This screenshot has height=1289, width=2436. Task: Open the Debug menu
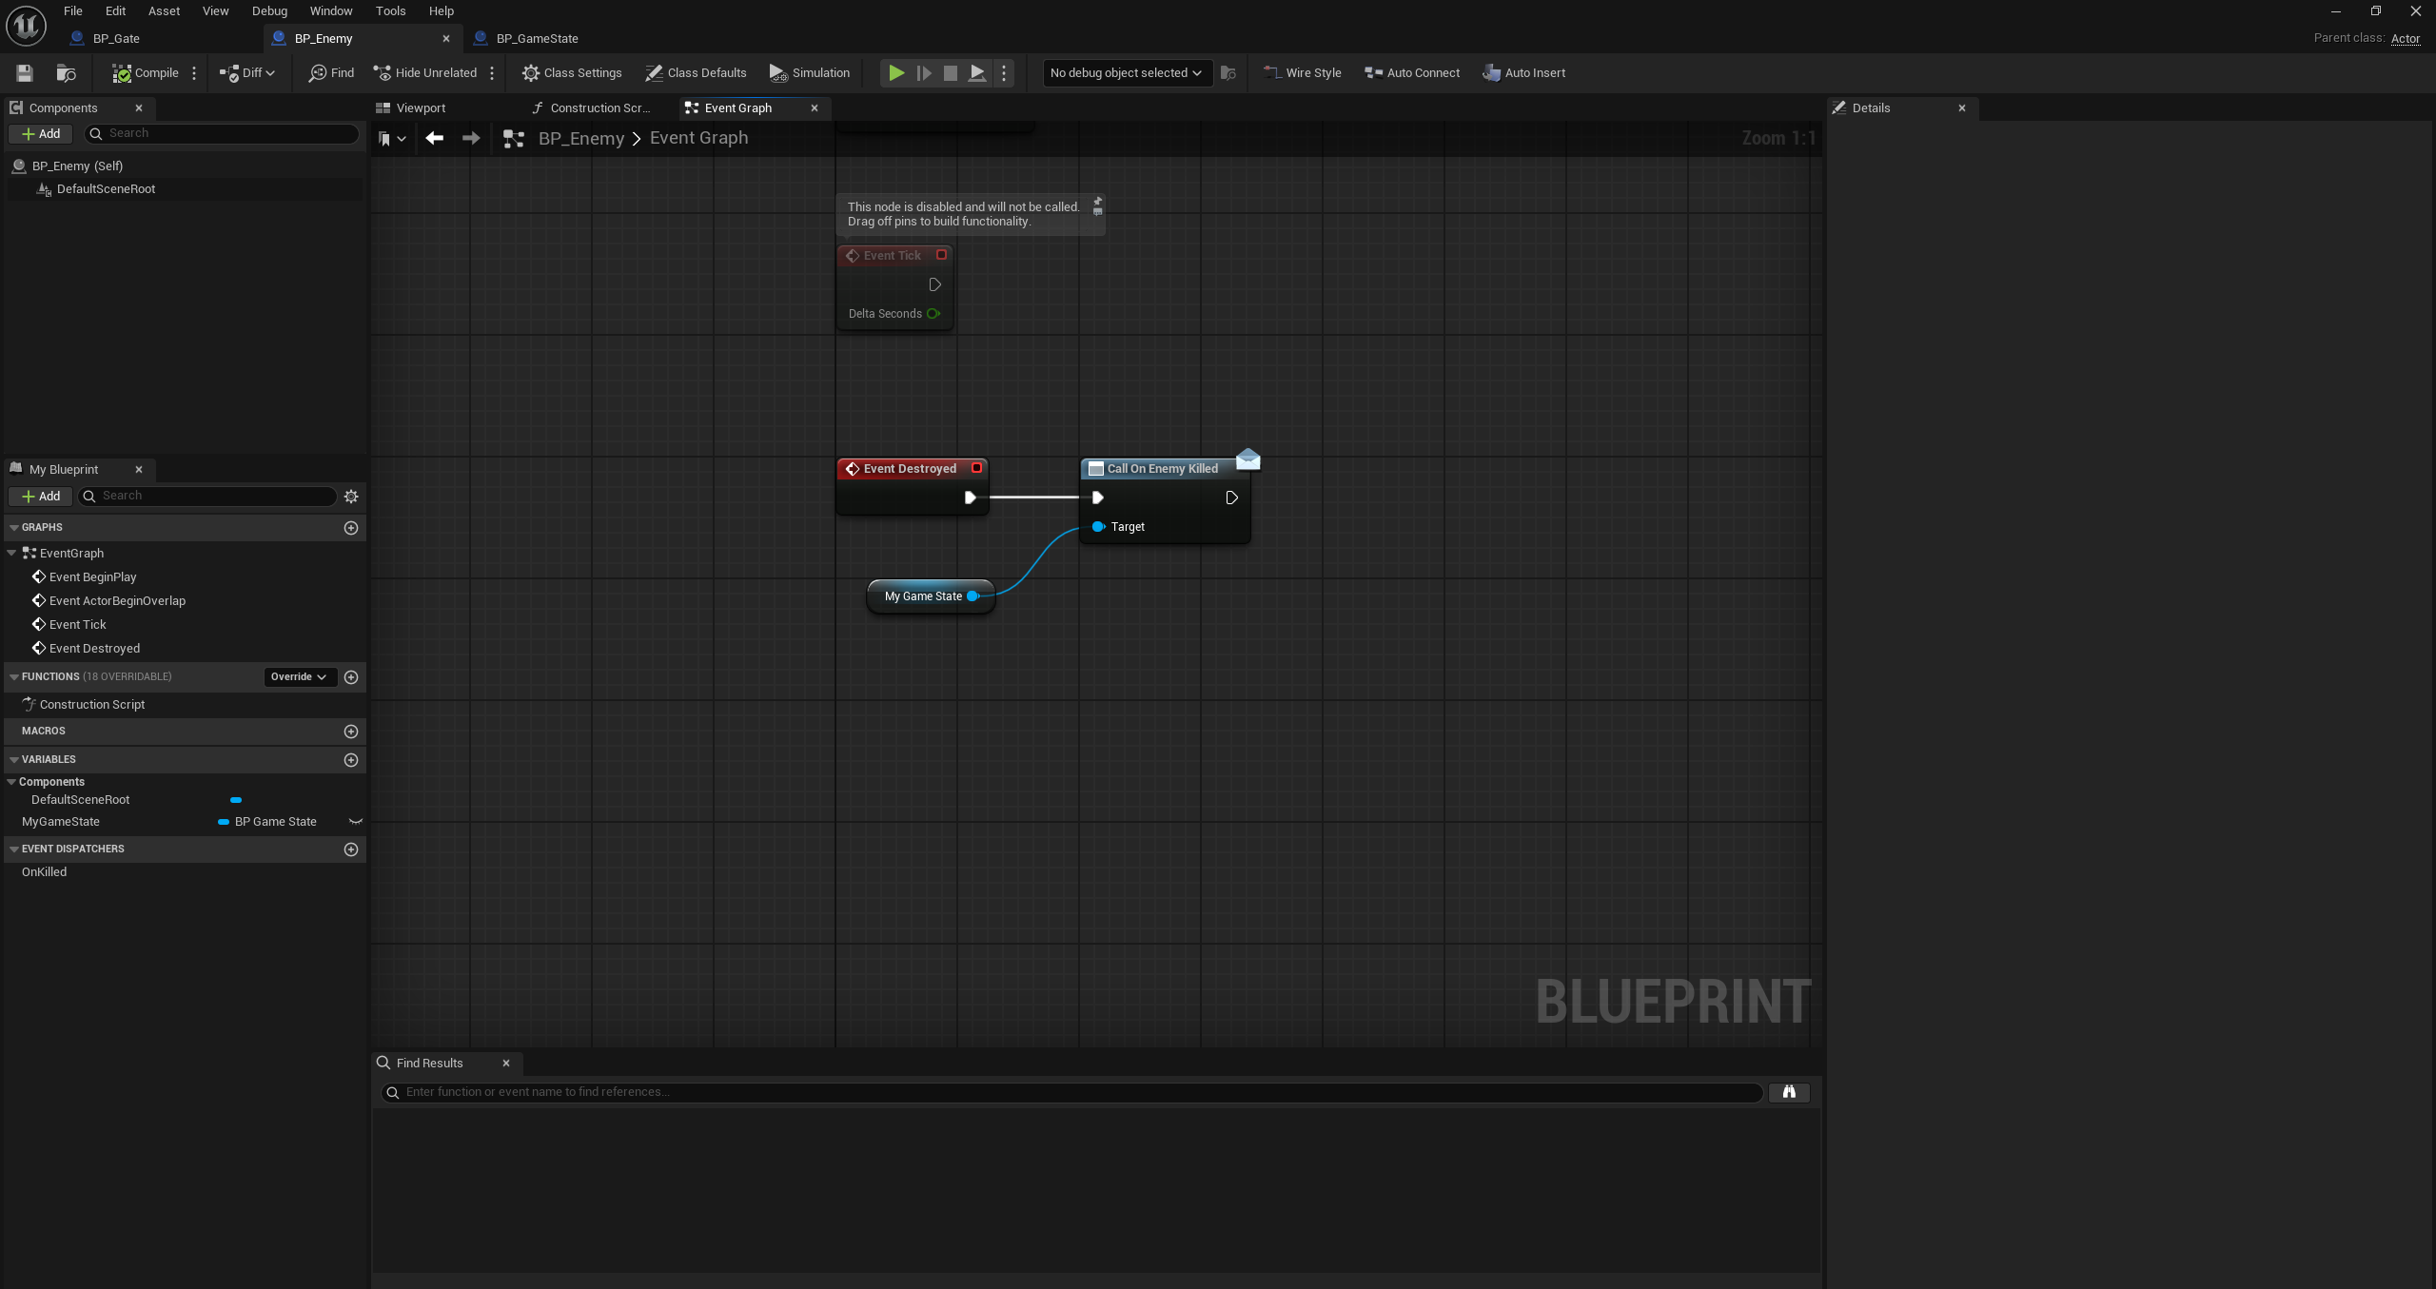269,11
